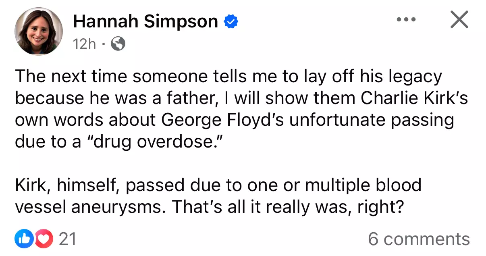Open the three-dot post options menu
The image size is (486, 256).
tap(406, 20)
